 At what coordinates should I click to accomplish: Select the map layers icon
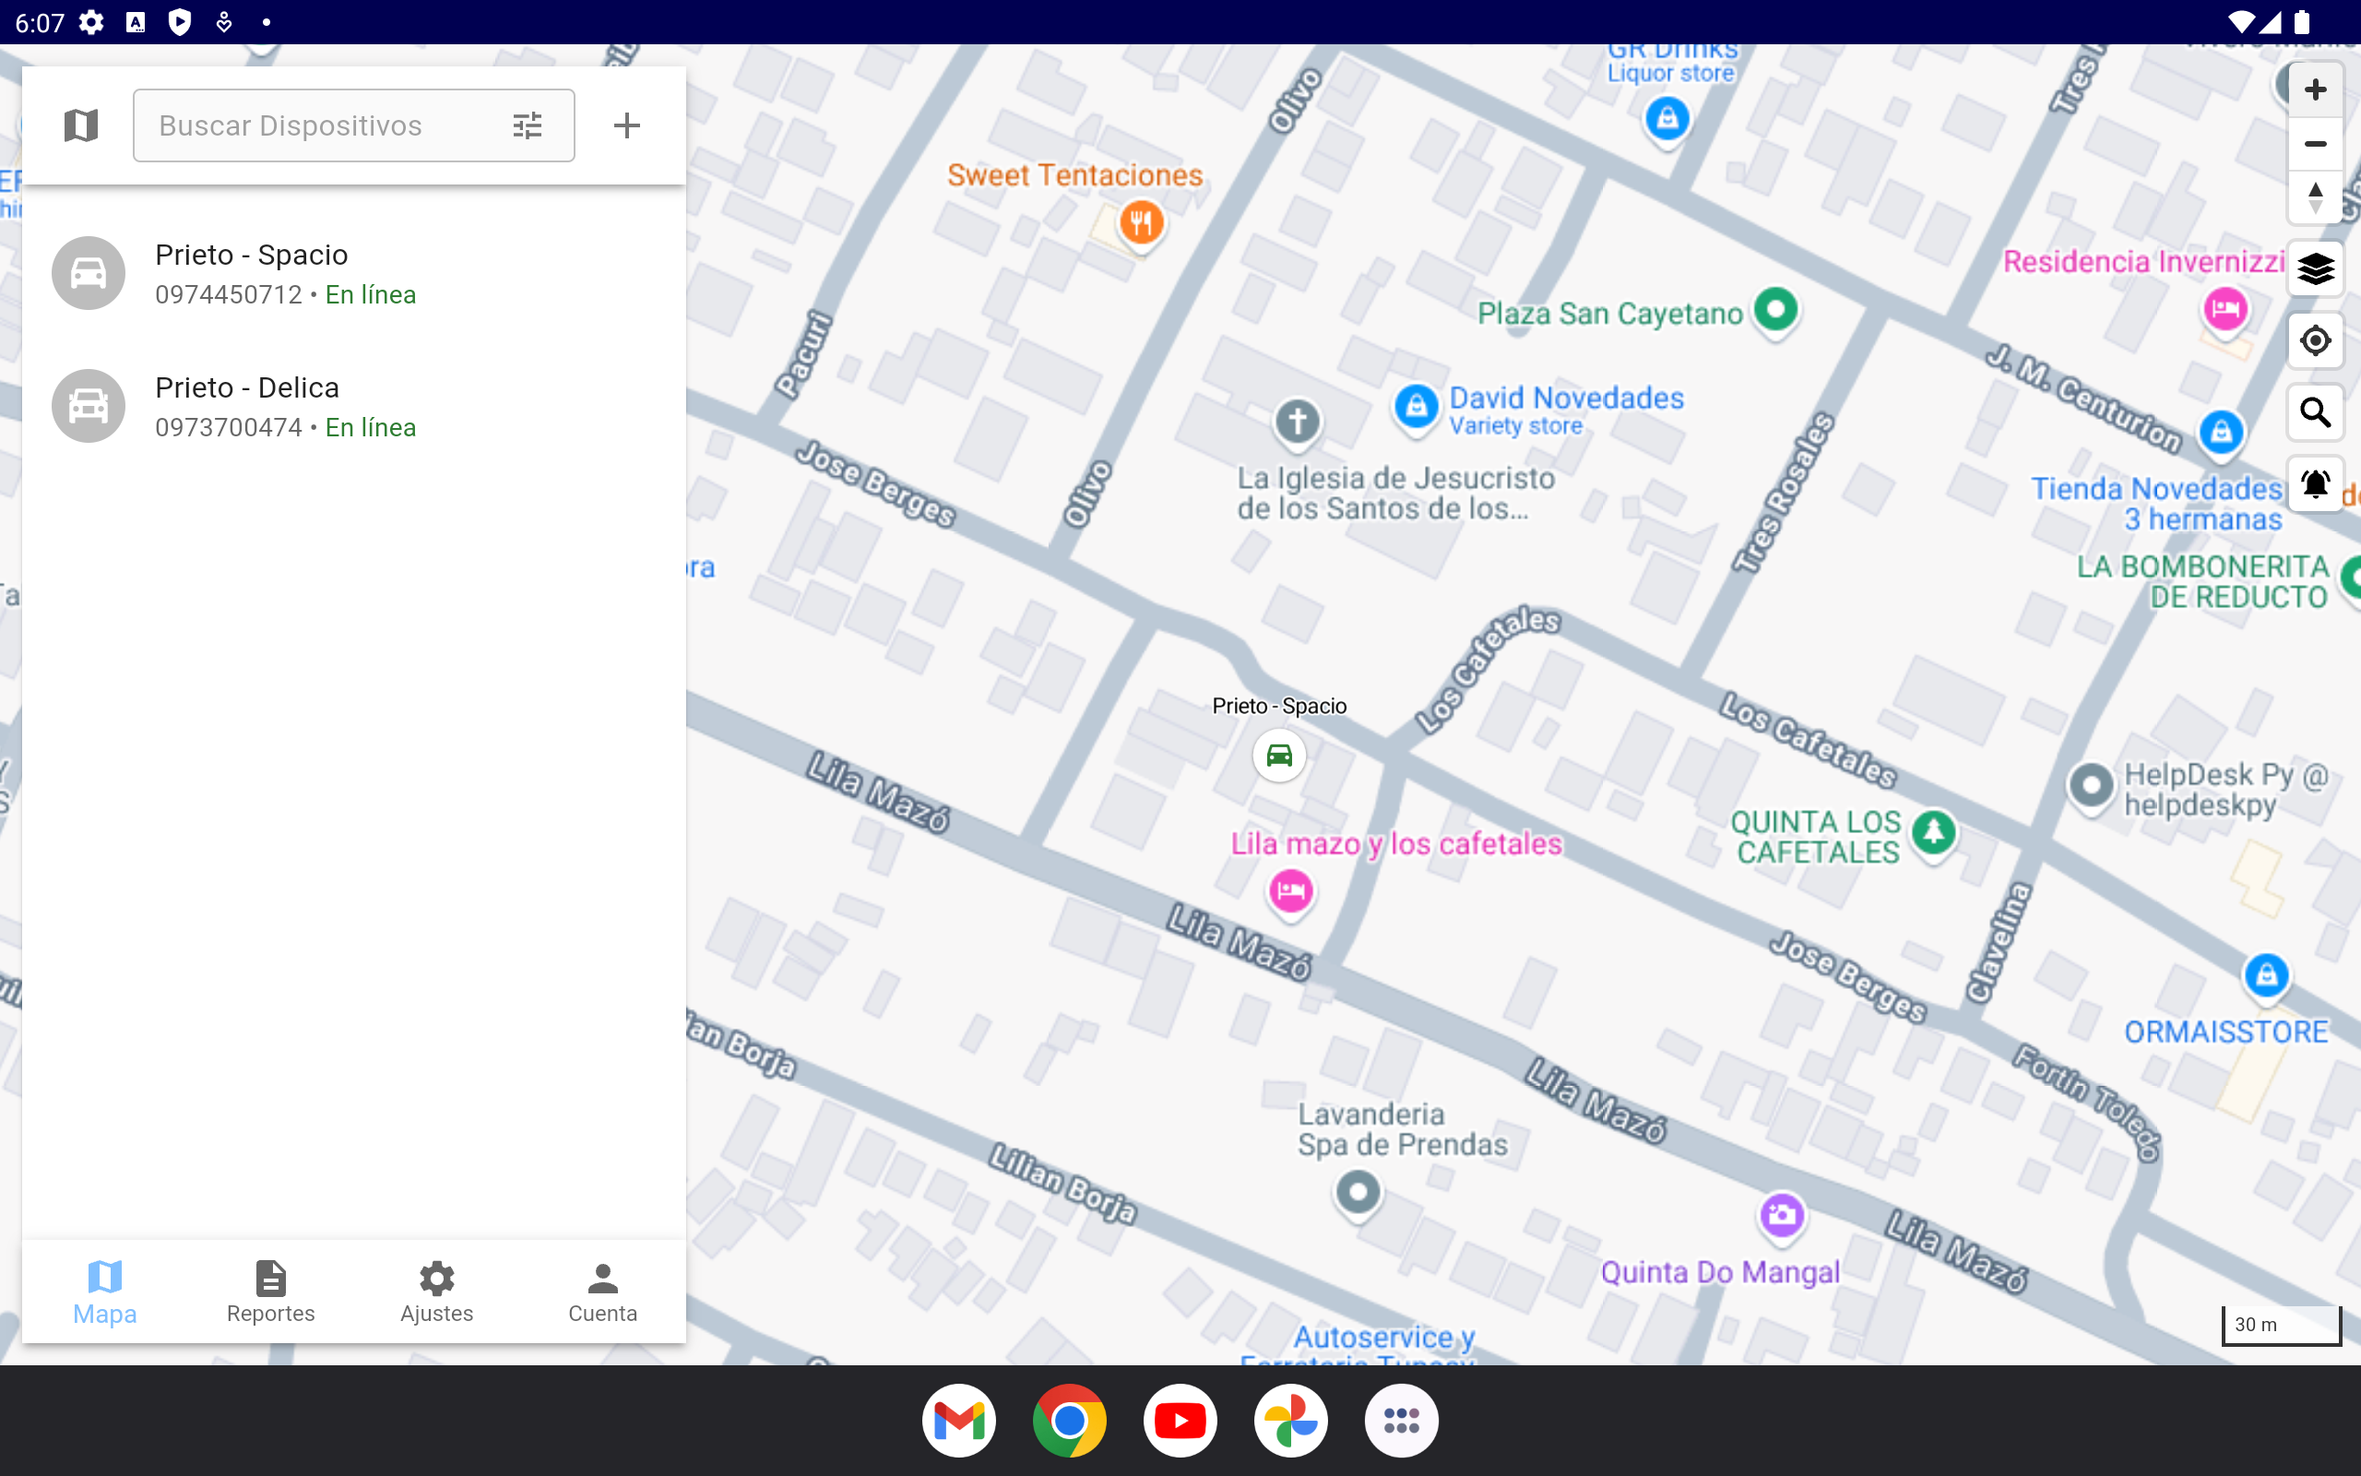(x=2314, y=268)
